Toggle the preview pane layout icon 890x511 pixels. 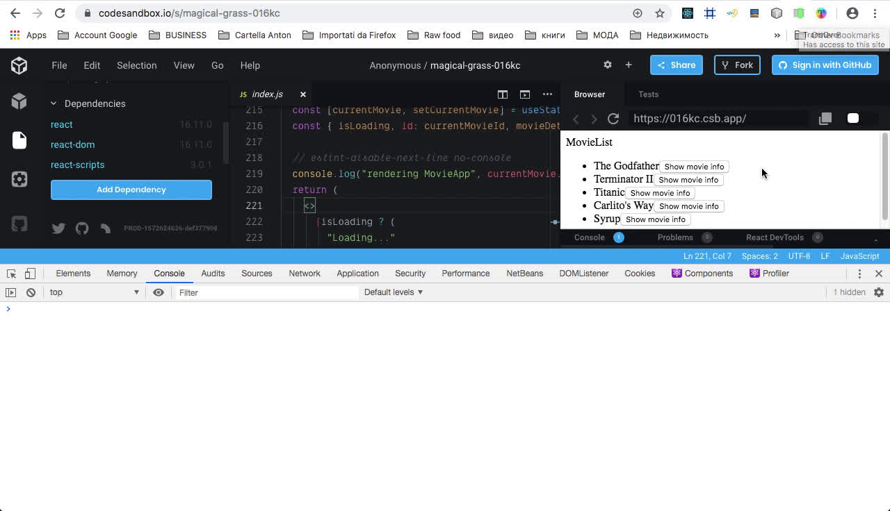click(x=525, y=94)
